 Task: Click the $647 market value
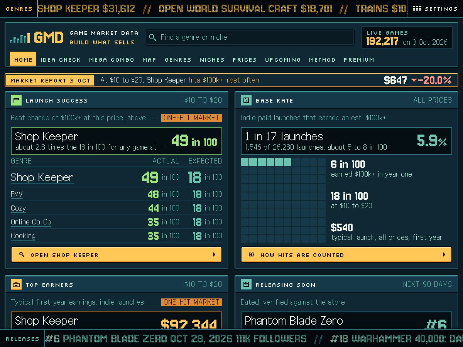point(395,80)
